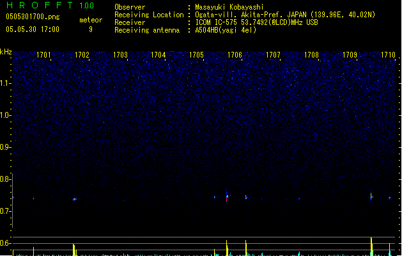Image resolution: width=402 pixels, height=256 pixels.
Task: Click the date stamp 05.05.30 17:00
Action: 33,29
